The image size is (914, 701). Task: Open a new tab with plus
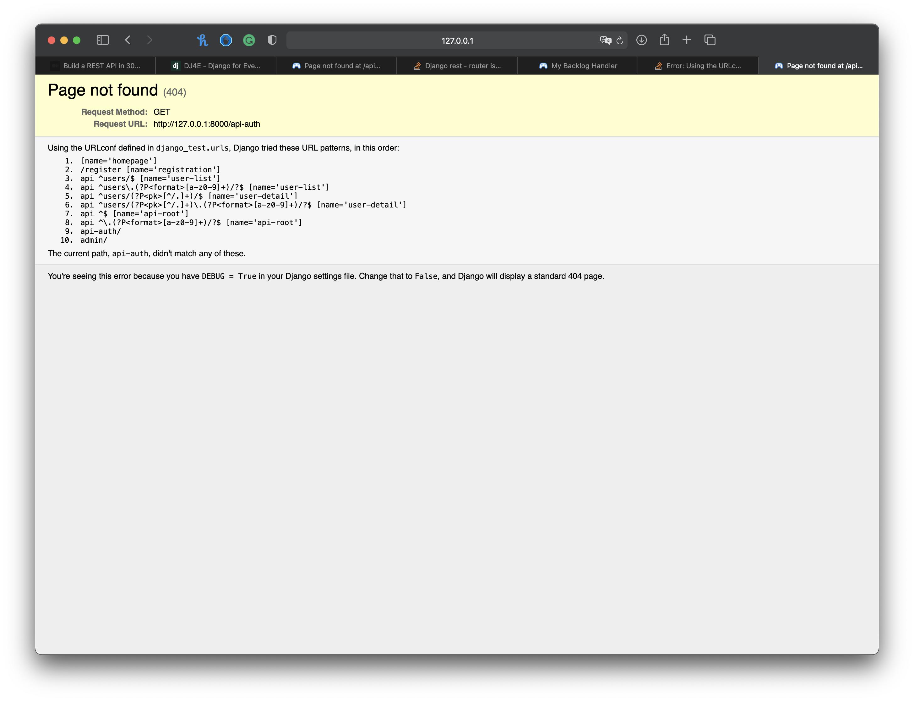pos(687,40)
